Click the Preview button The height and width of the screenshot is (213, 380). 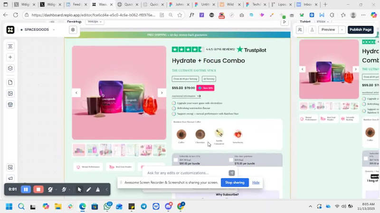328,30
